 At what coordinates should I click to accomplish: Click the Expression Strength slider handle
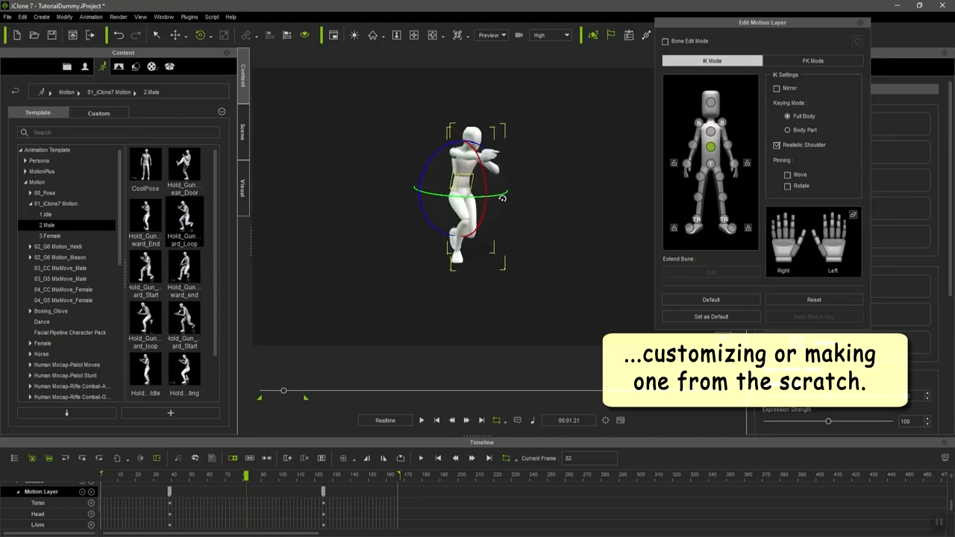(x=828, y=421)
